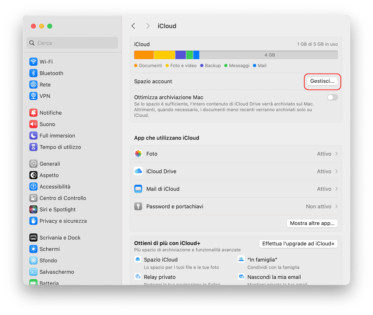Click the Gestisci... button
The width and height of the screenshot is (373, 315).
322,81
